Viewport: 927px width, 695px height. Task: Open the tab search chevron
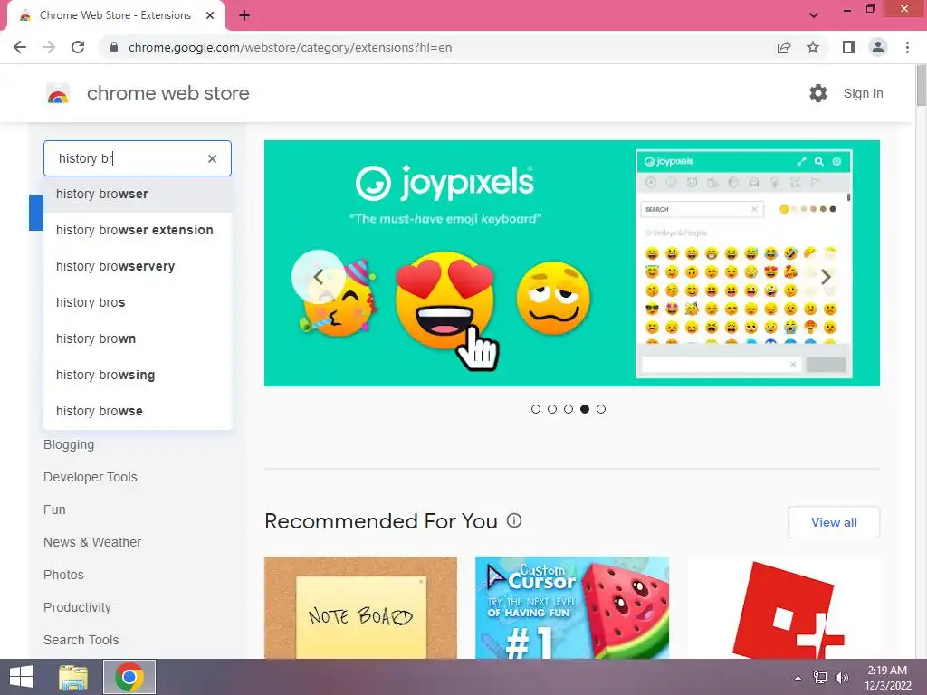coord(814,15)
